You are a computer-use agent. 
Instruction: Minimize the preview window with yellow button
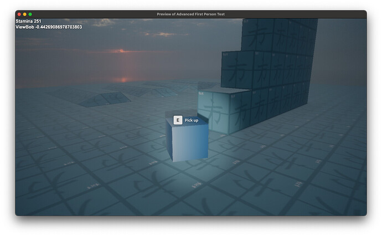tap(24, 14)
